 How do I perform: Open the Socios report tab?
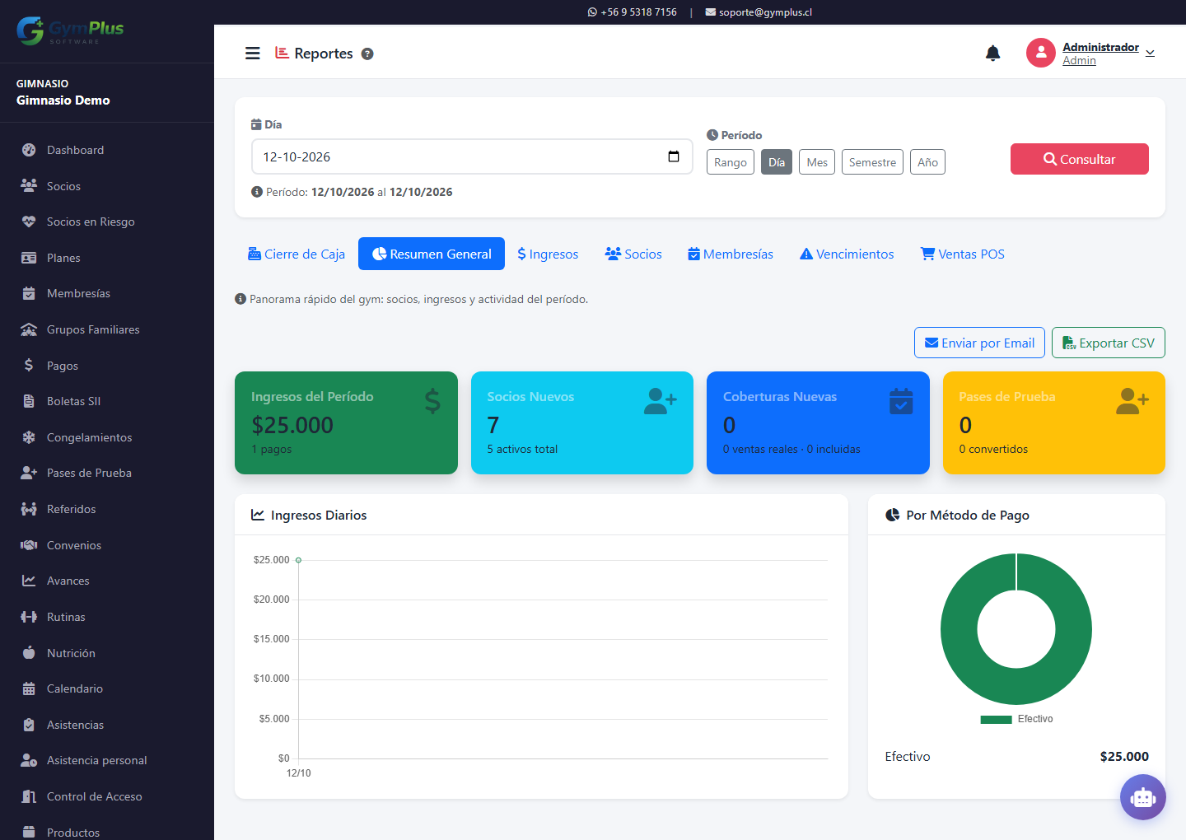pos(633,254)
